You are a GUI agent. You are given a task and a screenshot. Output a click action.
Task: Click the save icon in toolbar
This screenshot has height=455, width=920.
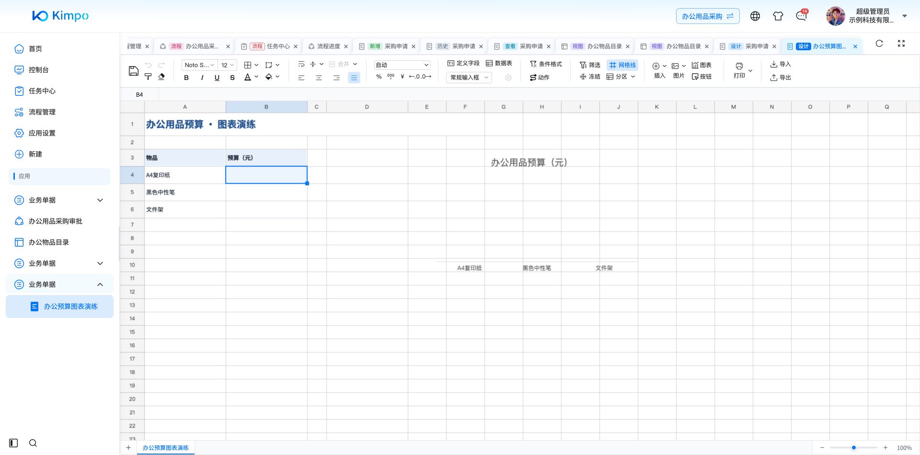point(134,71)
